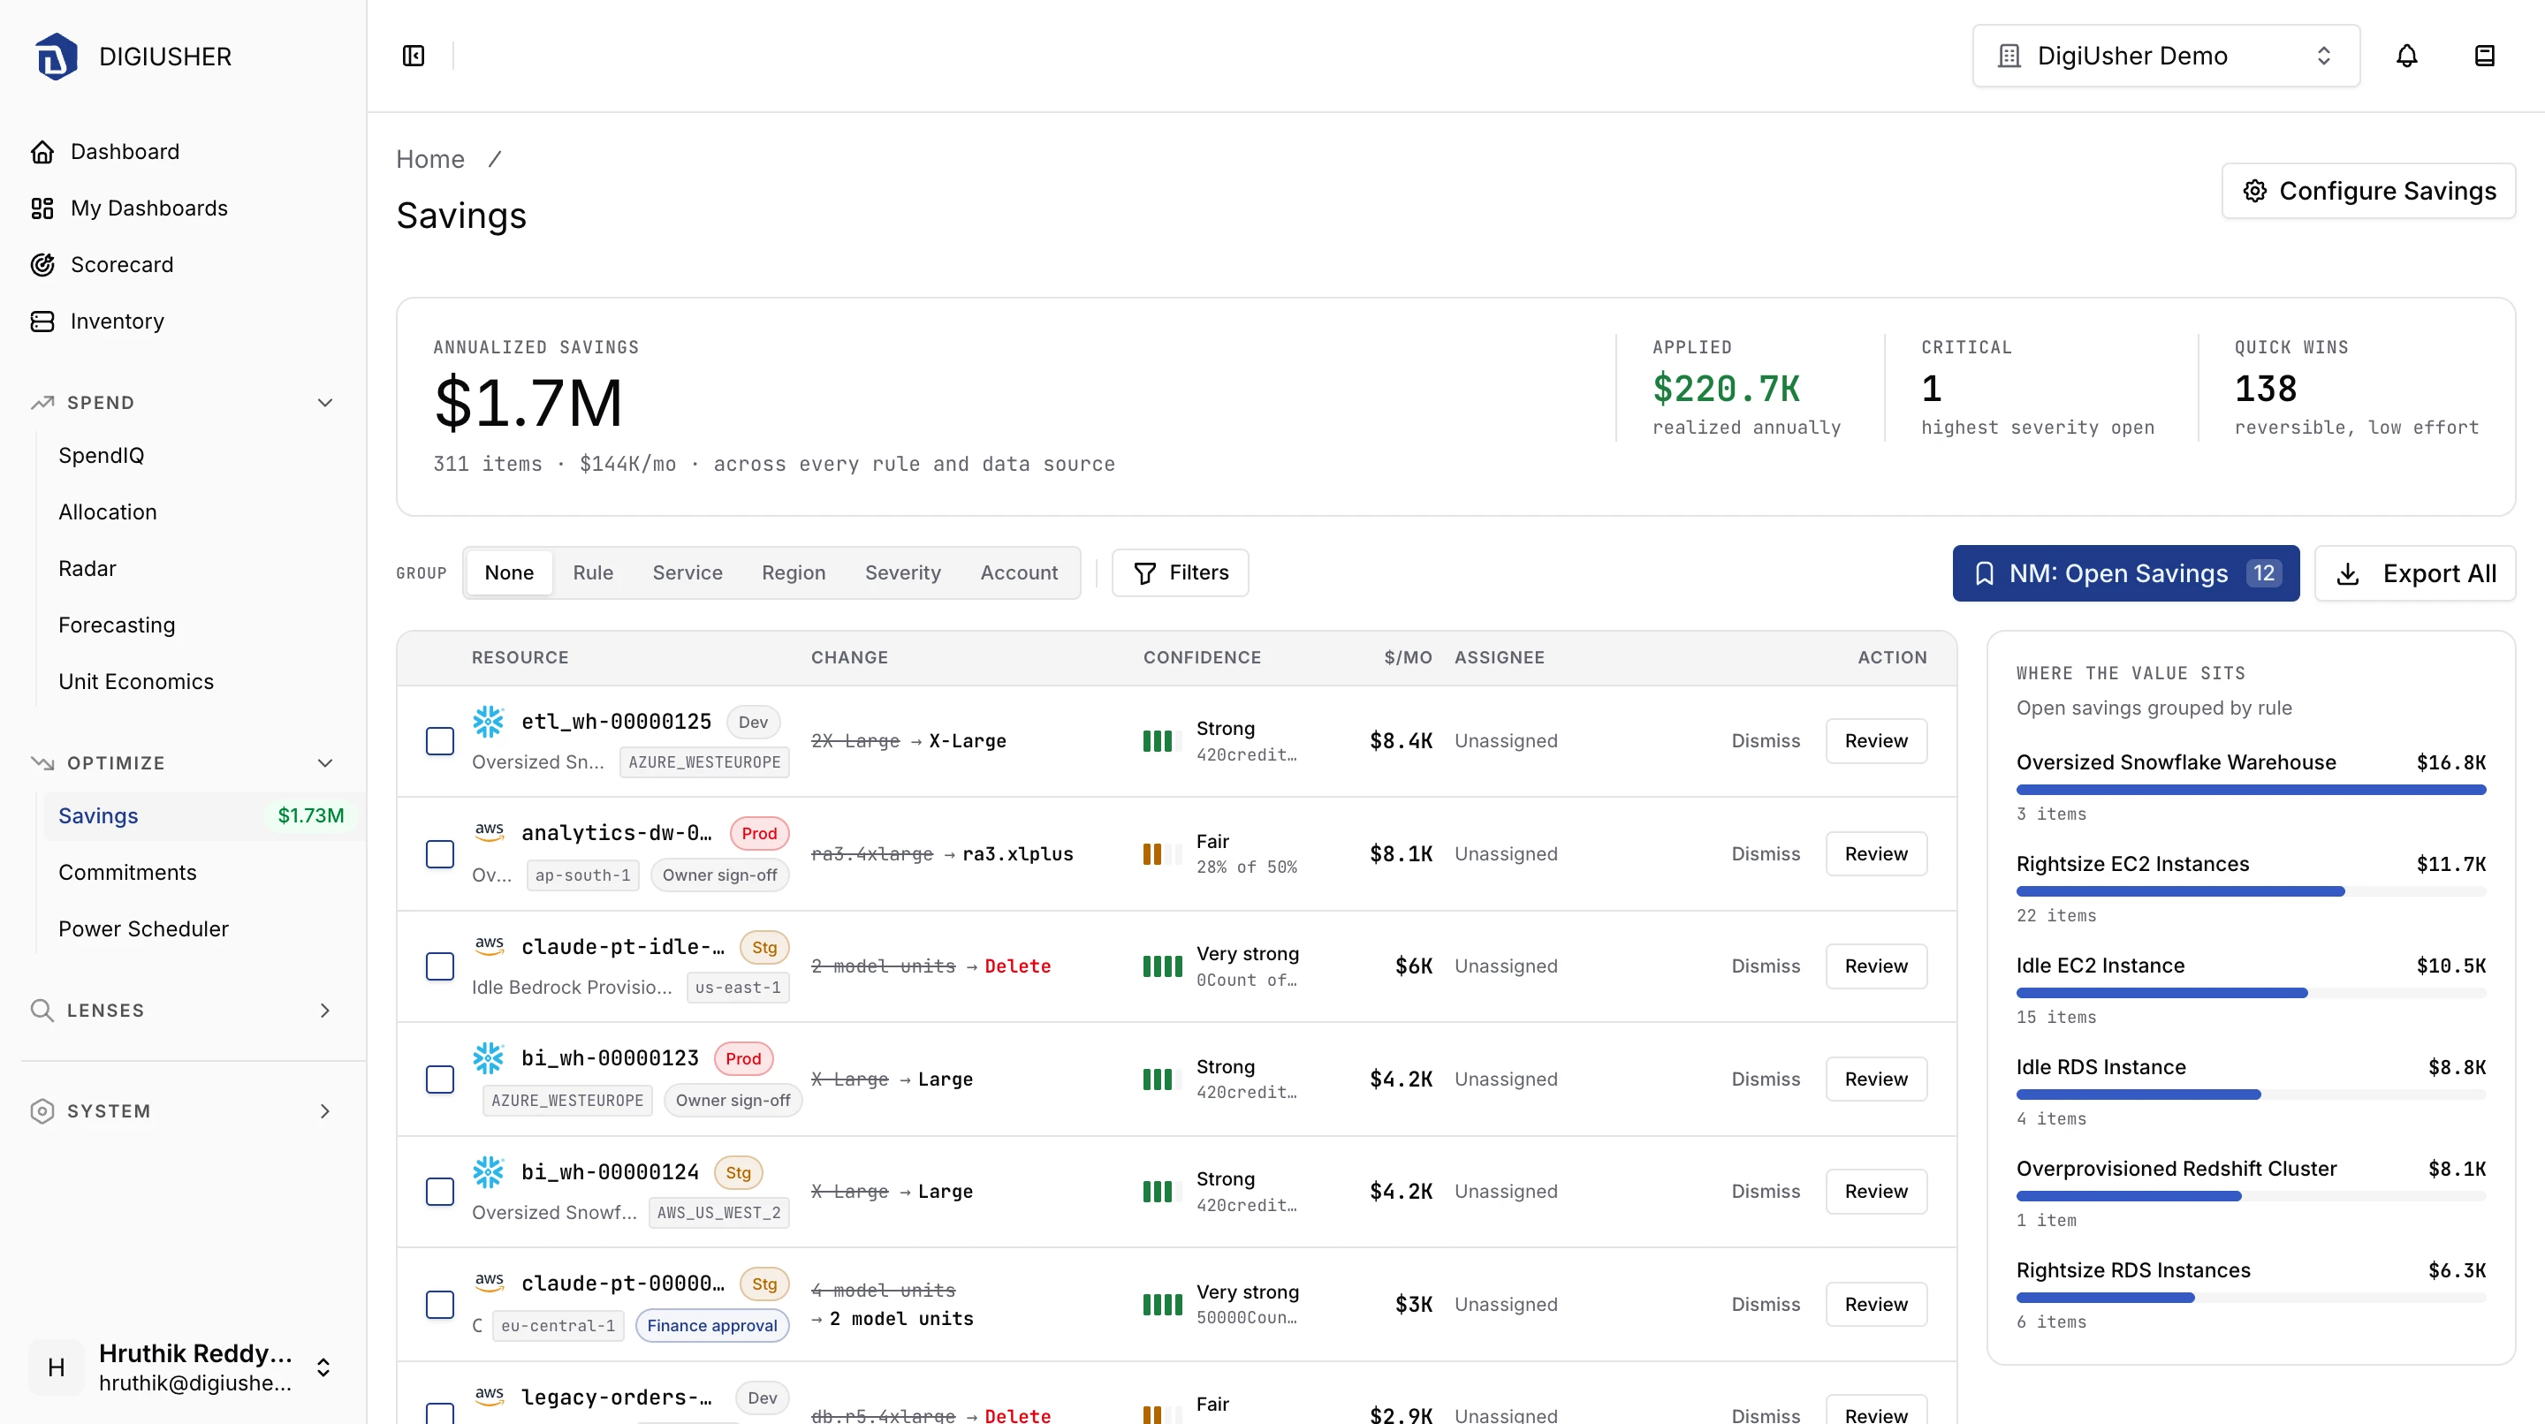This screenshot has height=1424, width=2545.
Task: Select the claude-pt-idle row checkbox
Action: 440,966
